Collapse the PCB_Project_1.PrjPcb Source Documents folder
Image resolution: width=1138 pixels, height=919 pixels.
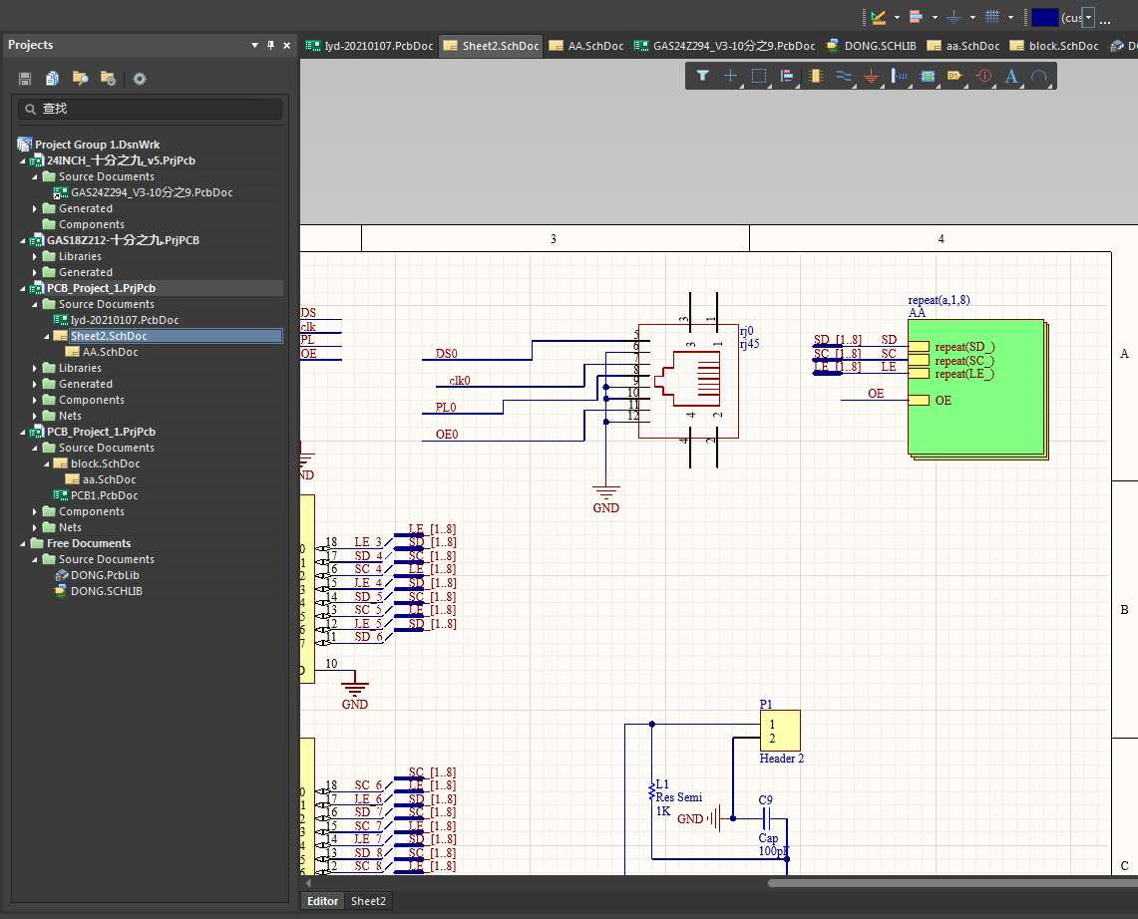35,304
